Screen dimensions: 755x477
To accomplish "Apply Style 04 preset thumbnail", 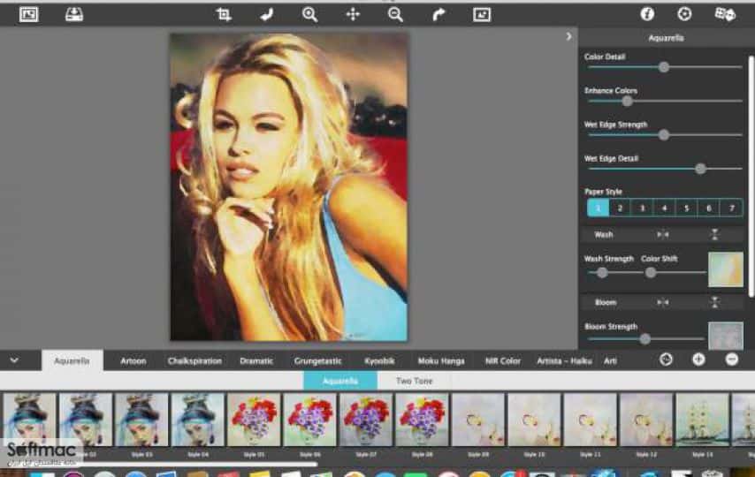I will point(198,420).
